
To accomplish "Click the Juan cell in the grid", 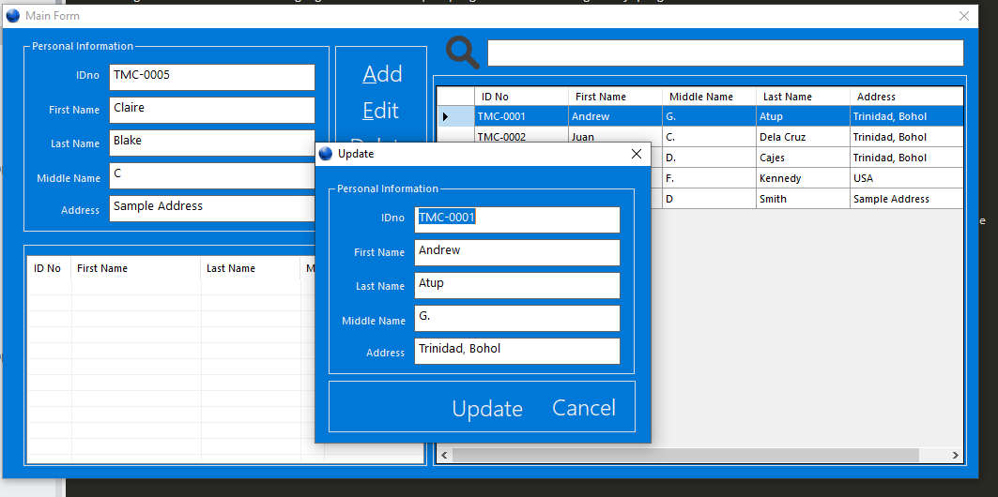I will point(615,137).
